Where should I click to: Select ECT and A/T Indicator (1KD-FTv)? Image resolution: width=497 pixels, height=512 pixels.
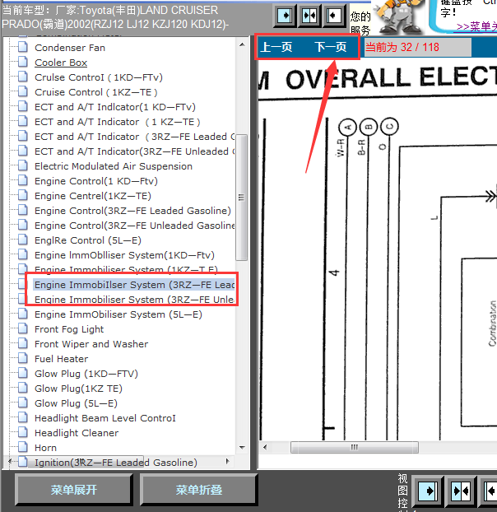pos(115,107)
